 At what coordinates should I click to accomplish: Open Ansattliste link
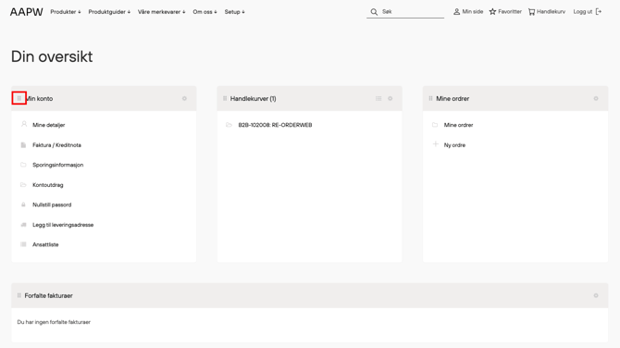(x=45, y=244)
